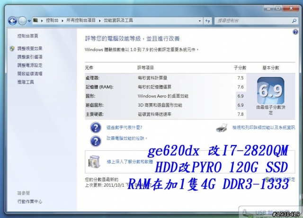The width and height of the screenshot is (303, 218).
Task: Open 開啟磁碟清理 link
Action: point(30,73)
